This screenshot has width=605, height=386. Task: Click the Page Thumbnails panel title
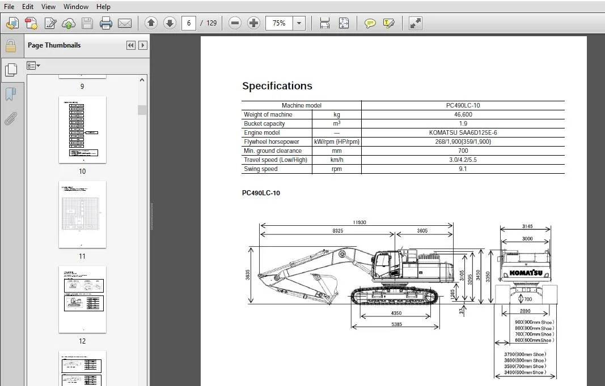pos(54,45)
